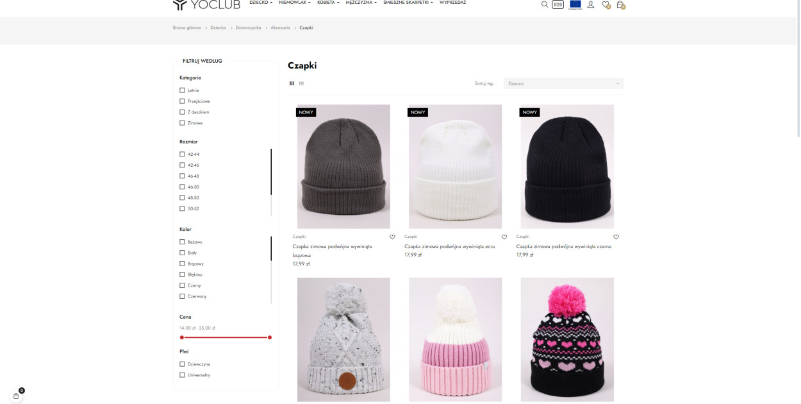Check the Przejściowe category filter
Image resolution: width=801 pixels, height=404 pixels.
point(182,101)
